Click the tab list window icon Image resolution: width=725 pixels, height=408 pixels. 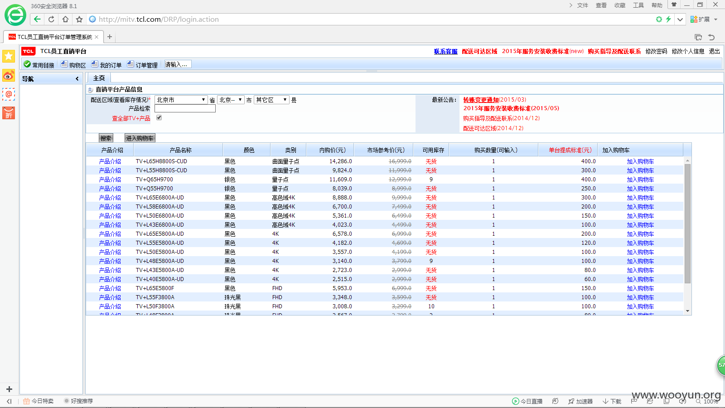click(698, 37)
